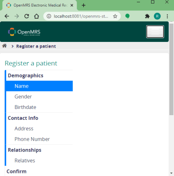Image resolution: width=174 pixels, height=176 pixels.
Task: Close the OpenMRS Electronic Medical Record tab
Action: click(72, 5)
